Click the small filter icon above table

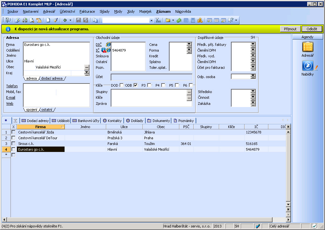[15, 121]
